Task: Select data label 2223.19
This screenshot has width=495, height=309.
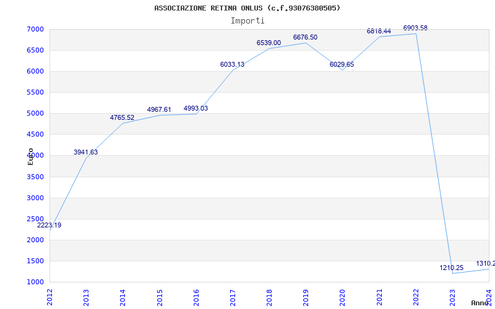Action: pos(49,225)
